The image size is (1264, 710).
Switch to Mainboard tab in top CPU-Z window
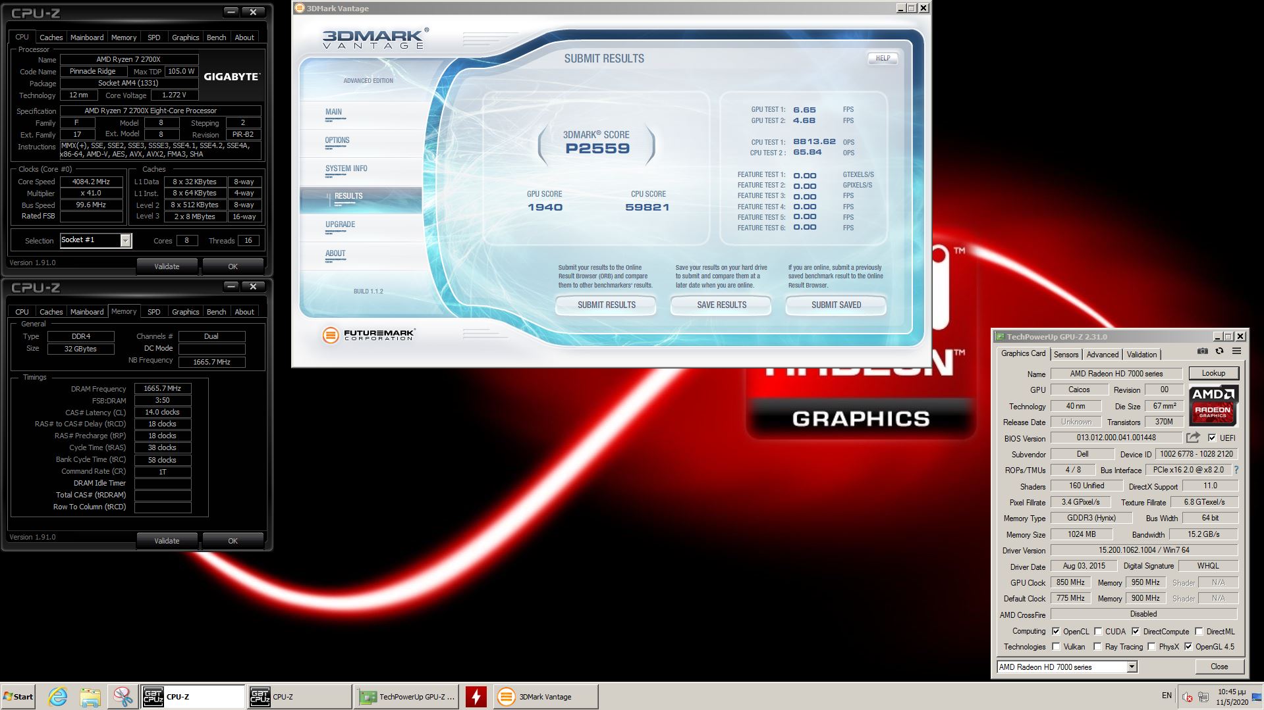pos(87,38)
